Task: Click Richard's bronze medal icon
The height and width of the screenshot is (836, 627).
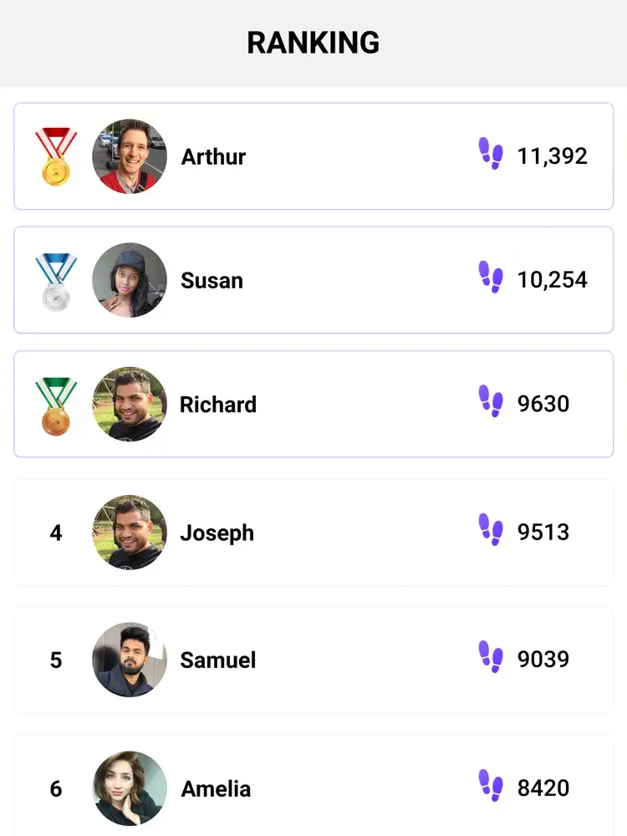Action: [56, 405]
